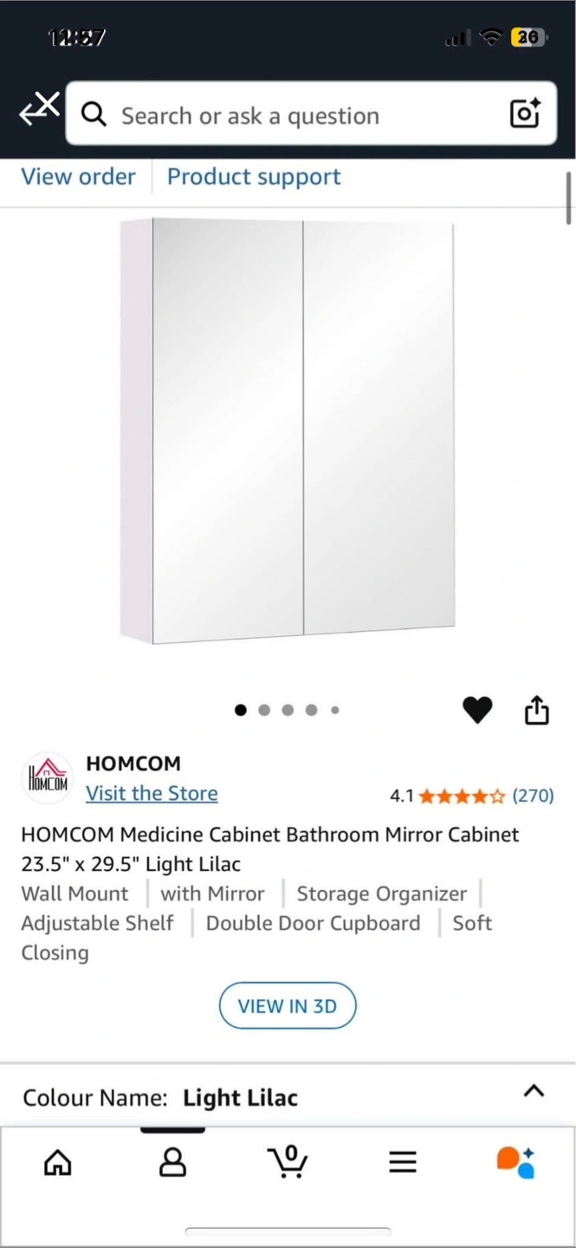The height and width of the screenshot is (1248, 576).
Task: Tap the HOMCOM brand logo
Action: (x=48, y=777)
